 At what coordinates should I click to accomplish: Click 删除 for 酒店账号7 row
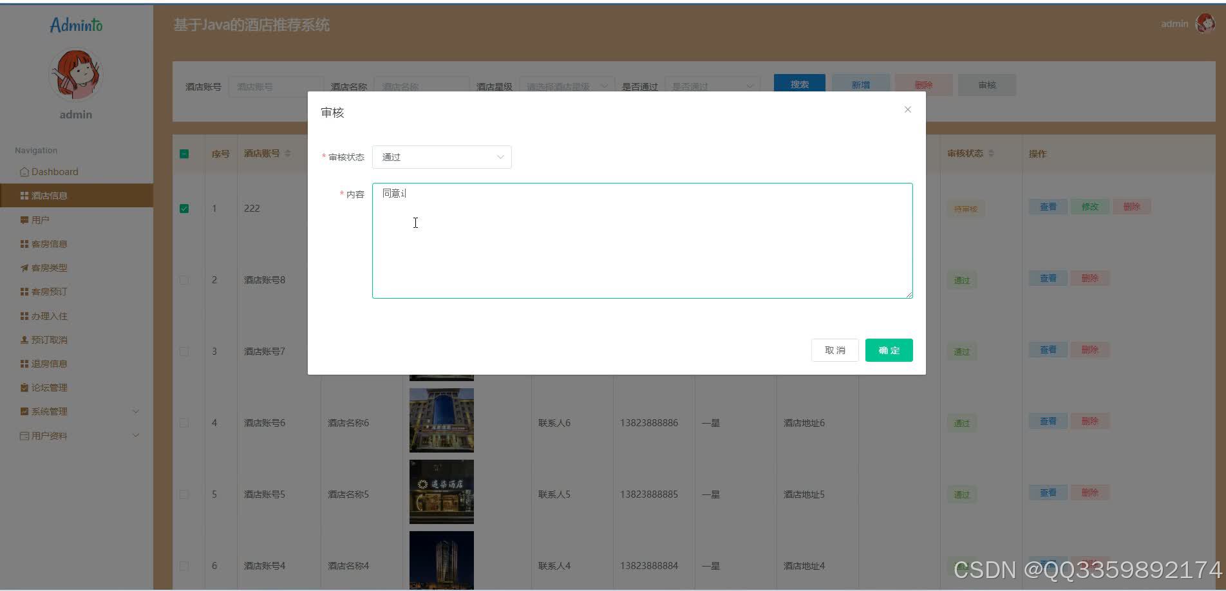point(1089,350)
